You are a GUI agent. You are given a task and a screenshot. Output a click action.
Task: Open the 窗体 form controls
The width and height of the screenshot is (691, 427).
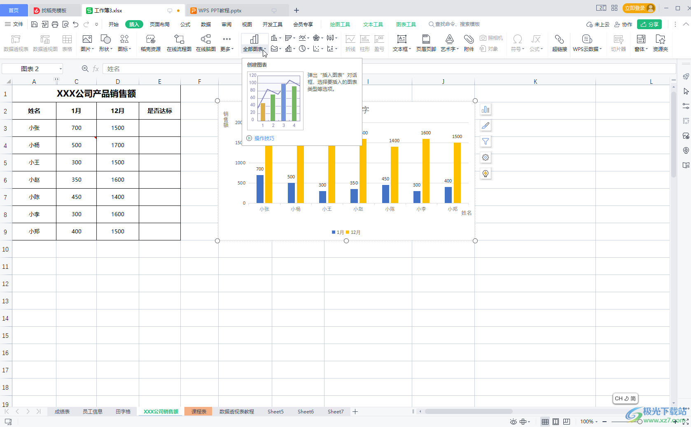641,43
